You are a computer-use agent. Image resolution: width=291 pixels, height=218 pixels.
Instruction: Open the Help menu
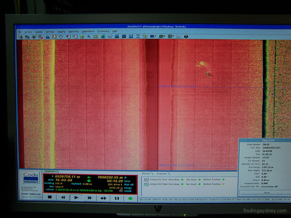114,31
